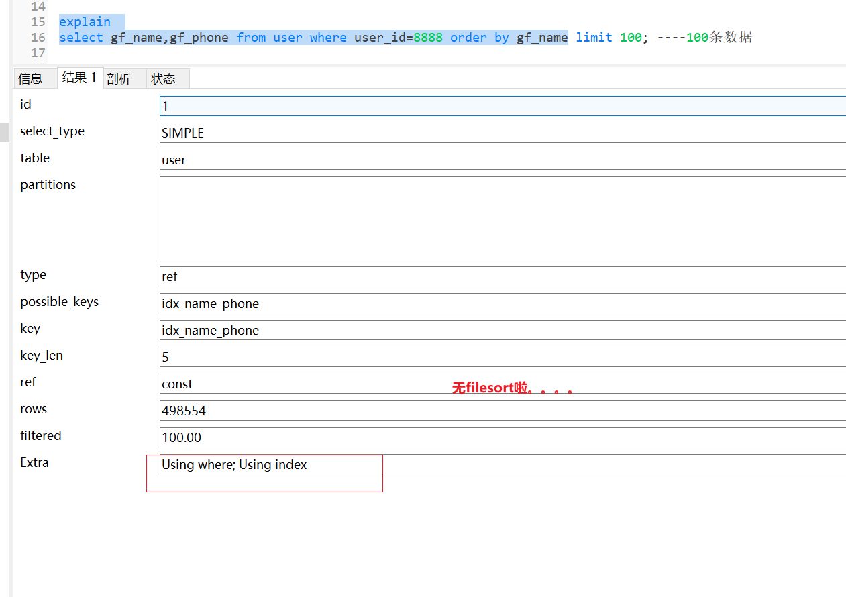Click the Extra label
Viewport: 846px width, 597px height.
34,462
